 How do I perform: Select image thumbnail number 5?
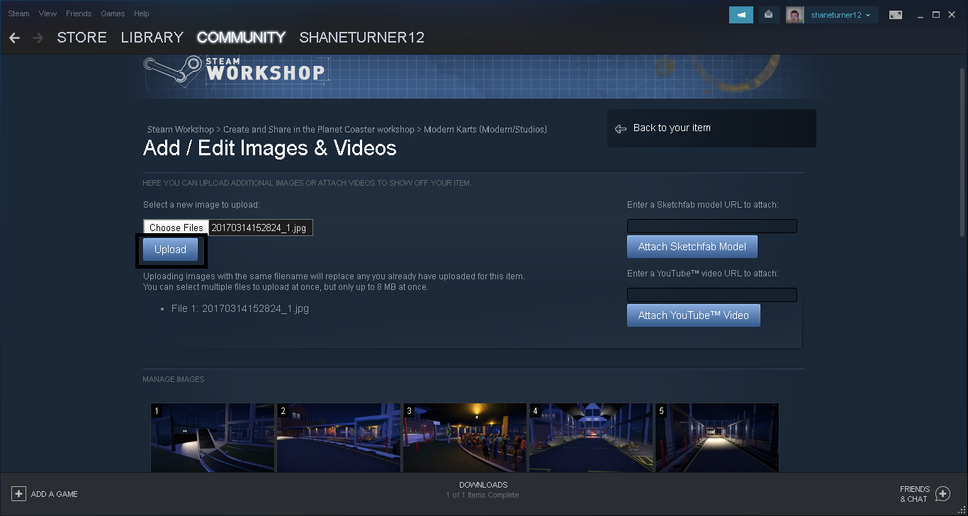pos(717,438)
